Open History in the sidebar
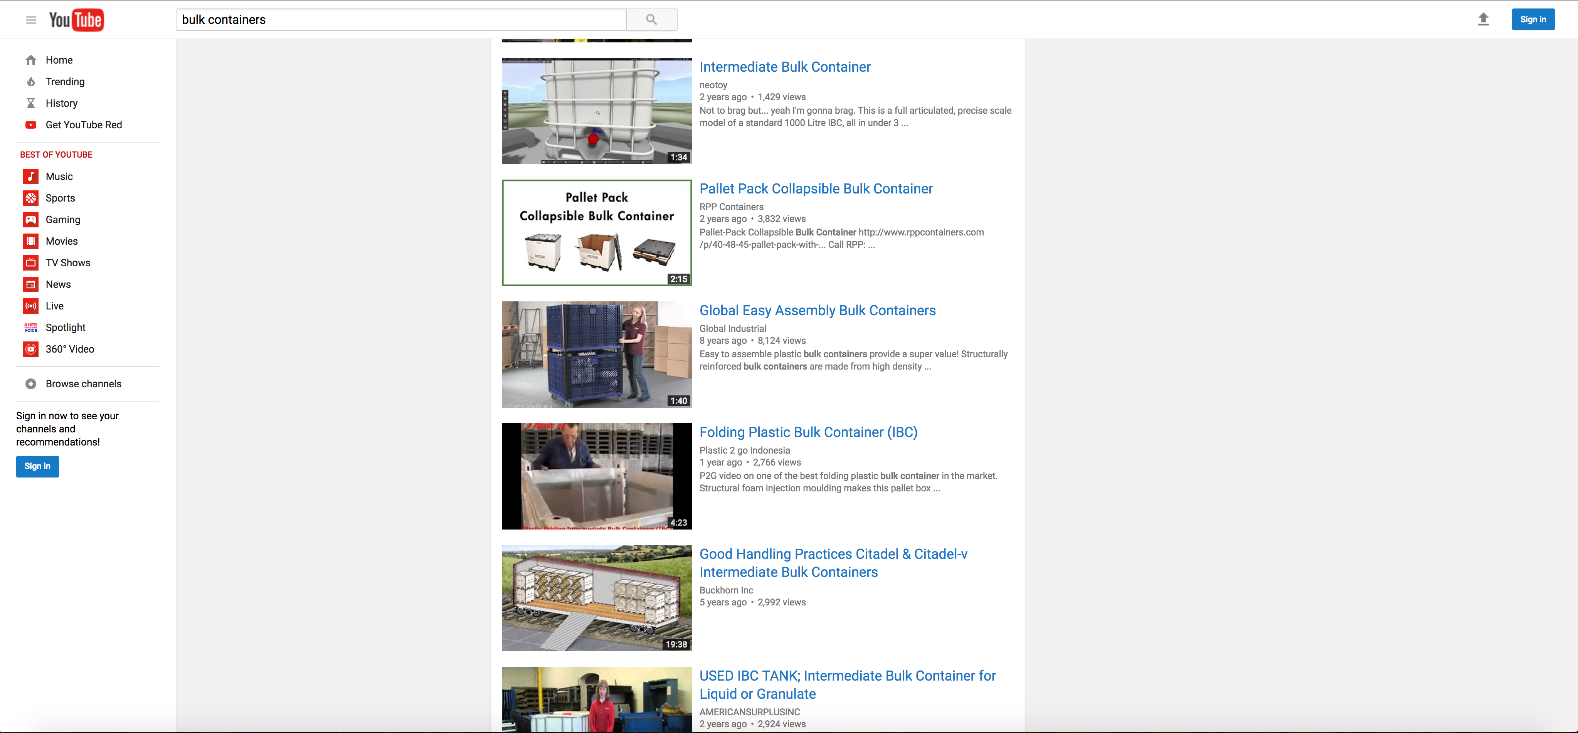This screenshot has width=1578, height=733. point(61,104)
